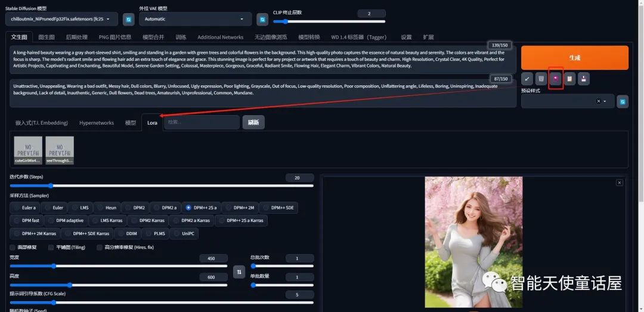Apply styles with the clipboard icon
644x312 pixels.
[569, 79]
